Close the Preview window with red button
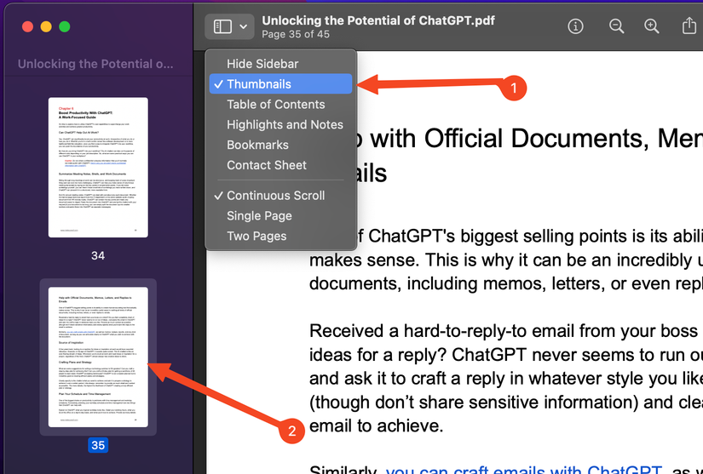Screen dimensions: 703x474 [x=28, y=26]
